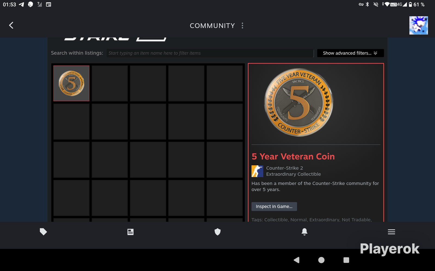The height and width of the screenshot is (271, 435).
Task: Click the item description about 5 years membership
Action: (x=315, y=186)
